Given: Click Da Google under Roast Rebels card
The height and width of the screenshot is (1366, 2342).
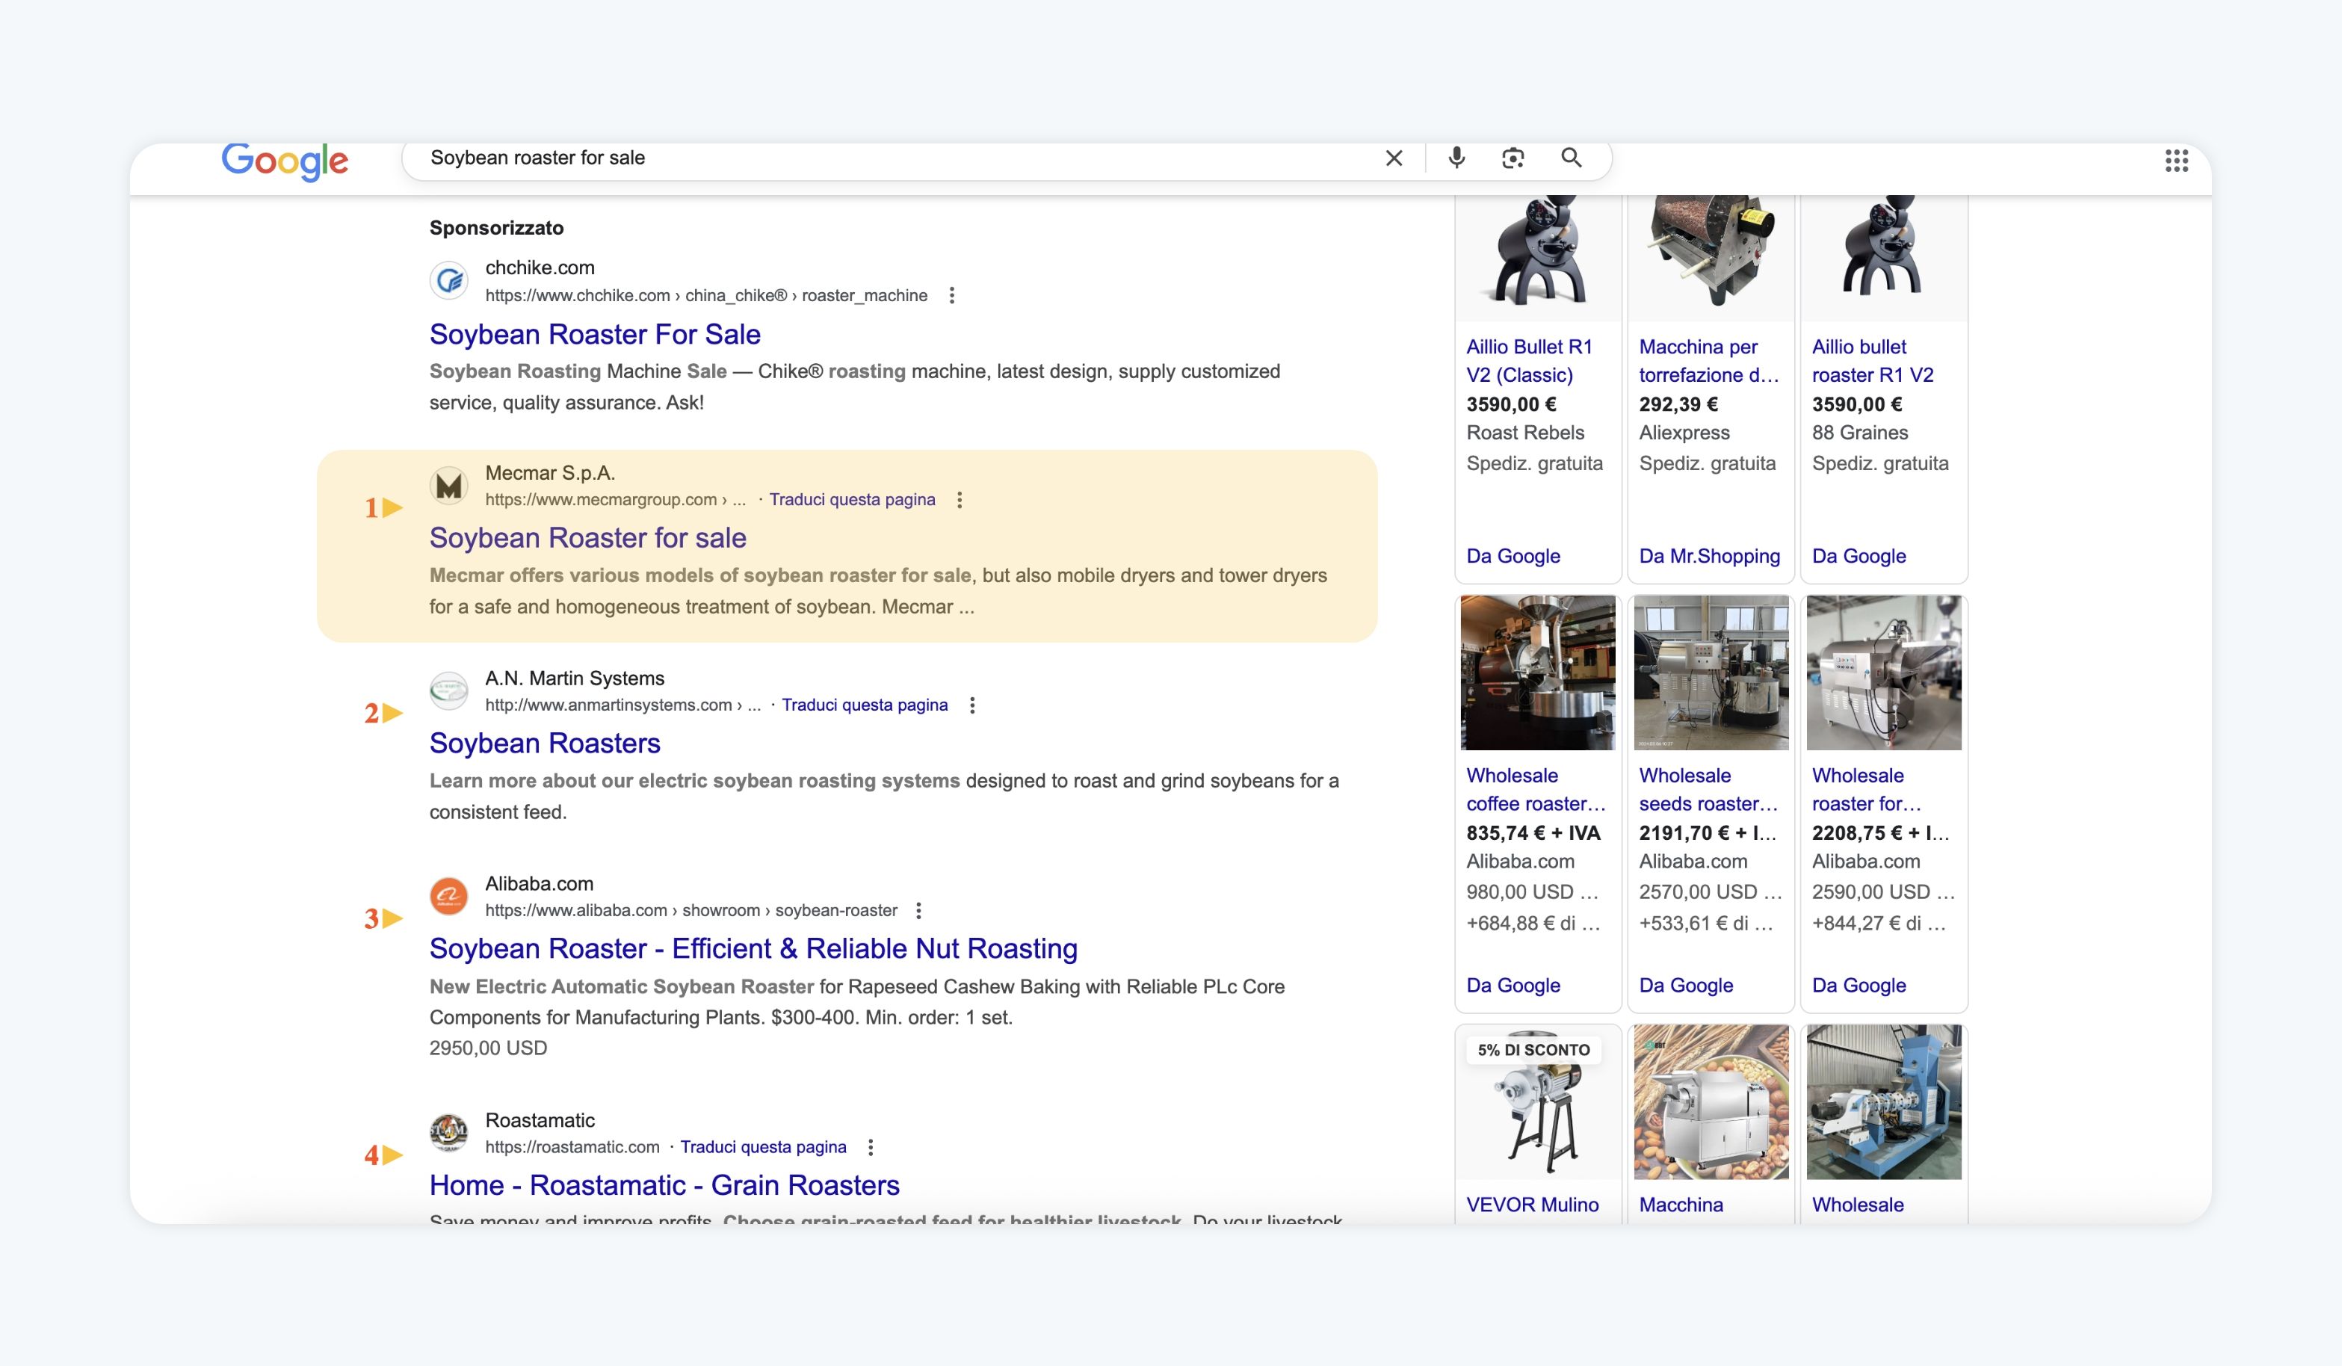Looking at the screenshot, I should [1513, 557].
